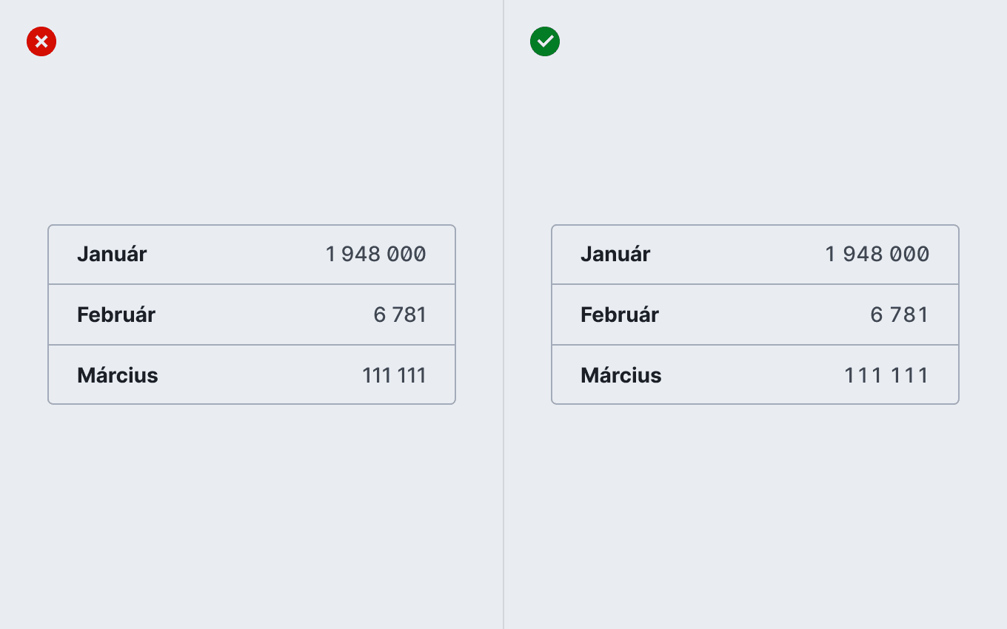Select Február label in the left table

(116, 314)
